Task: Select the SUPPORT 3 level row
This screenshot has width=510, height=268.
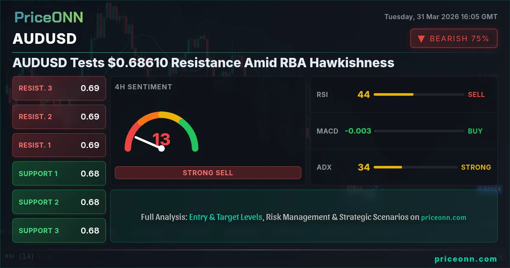Action: tap(59, 231)
